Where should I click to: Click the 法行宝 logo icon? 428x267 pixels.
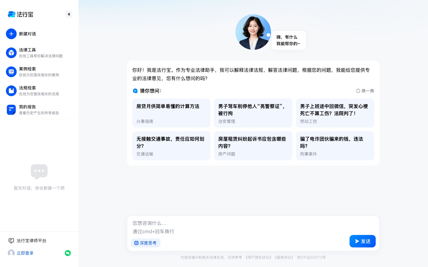(11, 14)
